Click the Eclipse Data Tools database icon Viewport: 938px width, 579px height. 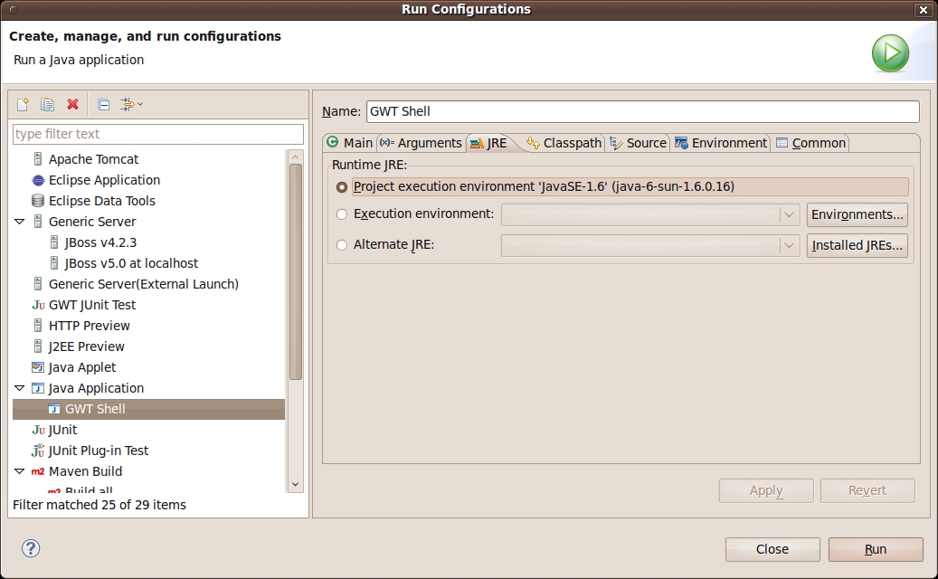point(38,201)
